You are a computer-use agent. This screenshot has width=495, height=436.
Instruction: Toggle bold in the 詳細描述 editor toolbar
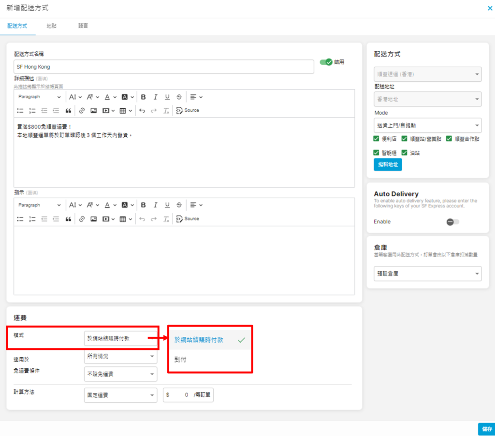click(144, 97)
